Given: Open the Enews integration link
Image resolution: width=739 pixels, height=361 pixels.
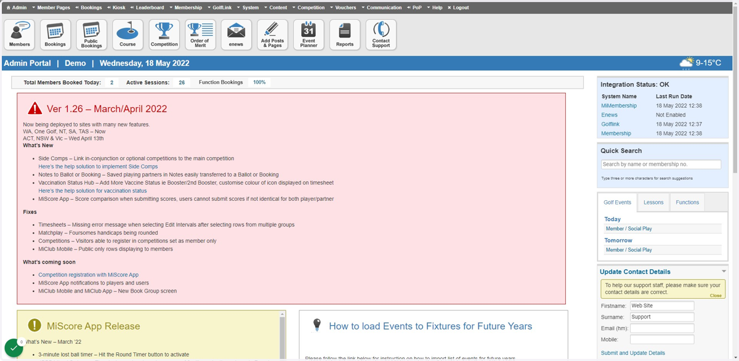Looking at the screenshot, I should tap(609, 115).
